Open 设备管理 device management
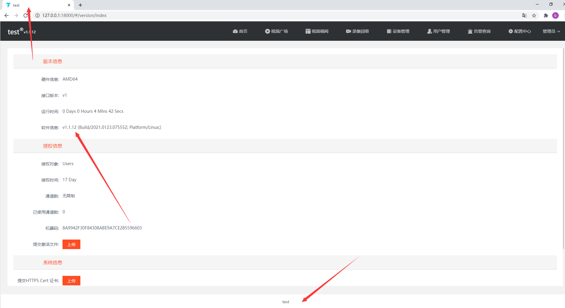This screenshot has height=308, width=565. coord(398,31)
